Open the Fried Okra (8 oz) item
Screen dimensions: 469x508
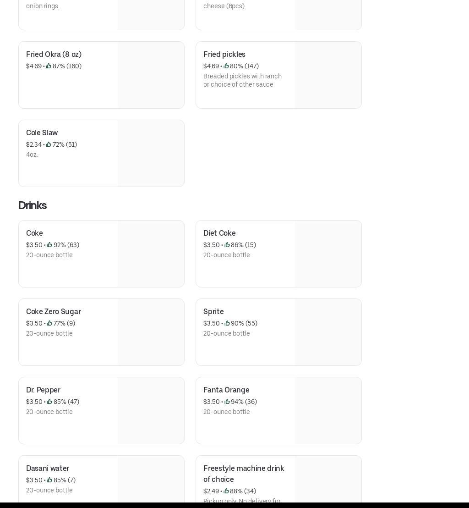pos(54,54)
